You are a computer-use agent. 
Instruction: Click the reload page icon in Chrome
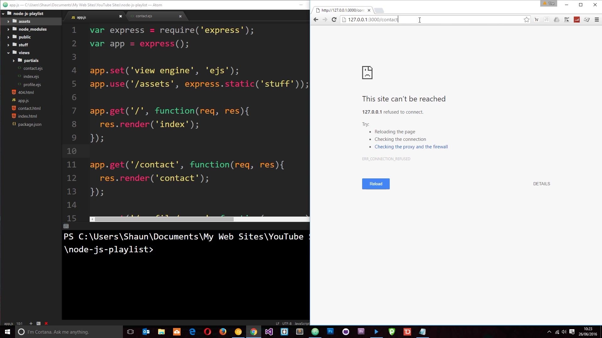(334, 19)
